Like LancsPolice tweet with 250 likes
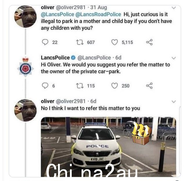The height and width of the screenshot is (181, 184). 115,86
